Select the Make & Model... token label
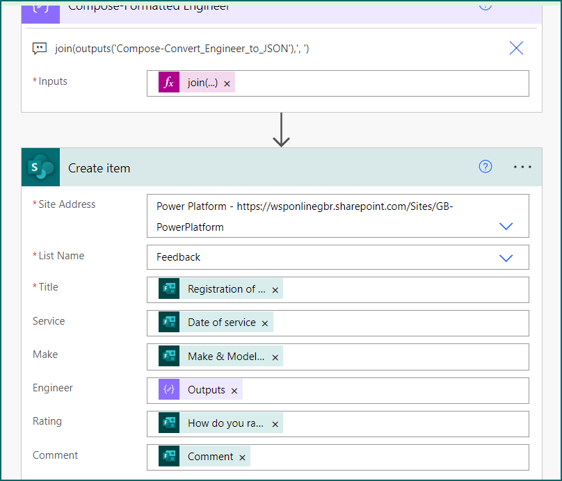Screen dimensions: 562x481 click(226, 357)
